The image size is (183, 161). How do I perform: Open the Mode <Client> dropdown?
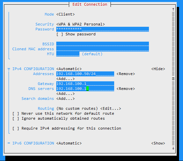tap(66, 14)
